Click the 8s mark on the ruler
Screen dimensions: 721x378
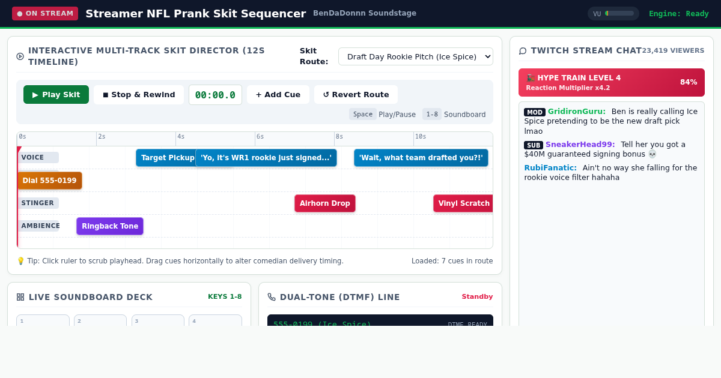point(339,137)
